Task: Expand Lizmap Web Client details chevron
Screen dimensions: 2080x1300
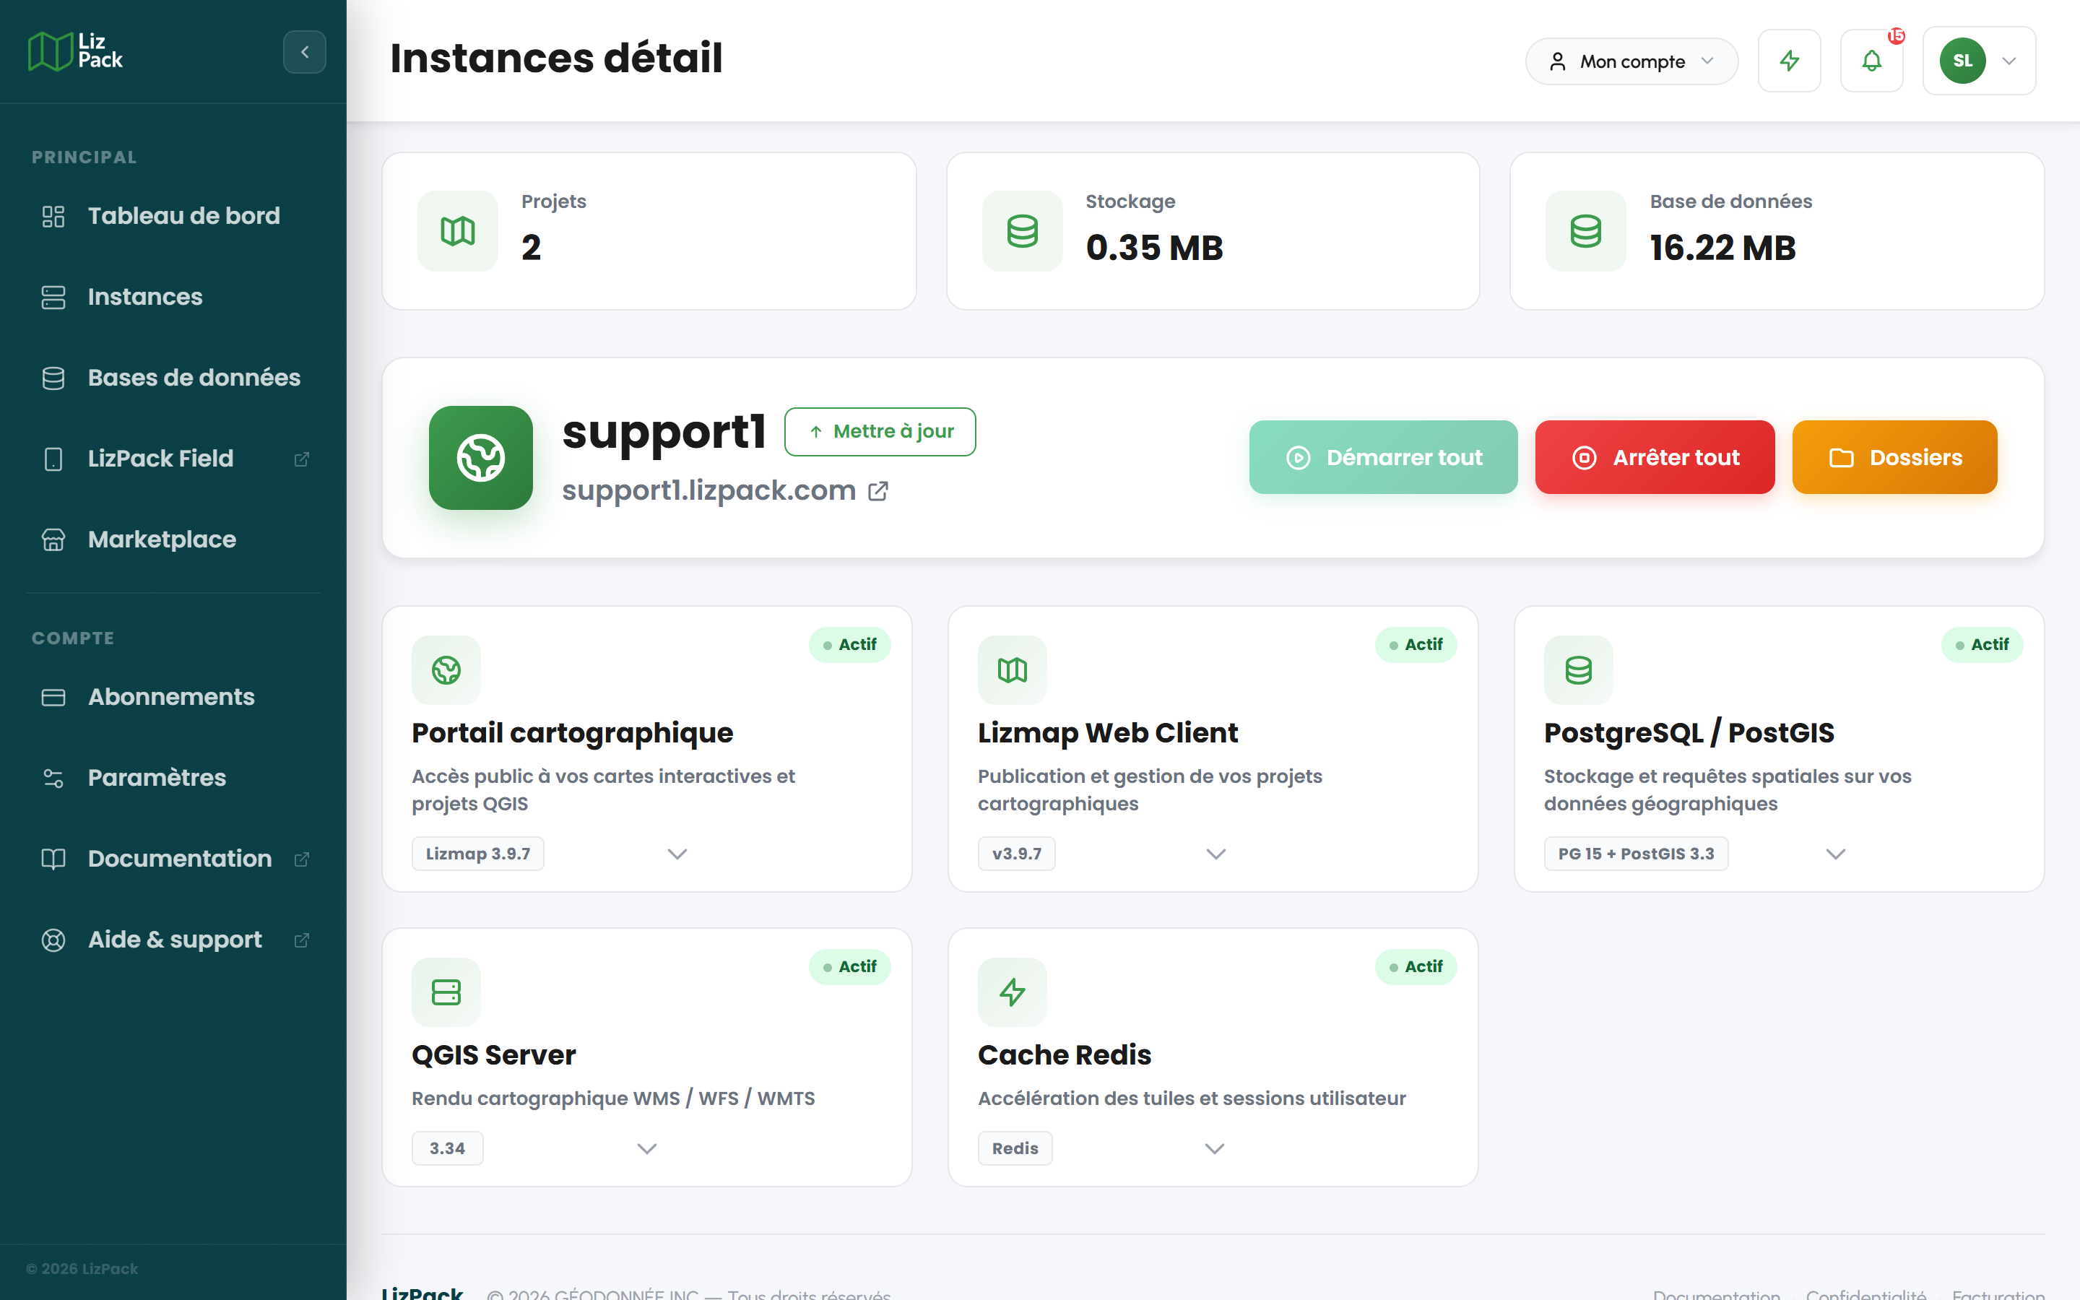Action: pyautogui.click(x=1215, y=854)
